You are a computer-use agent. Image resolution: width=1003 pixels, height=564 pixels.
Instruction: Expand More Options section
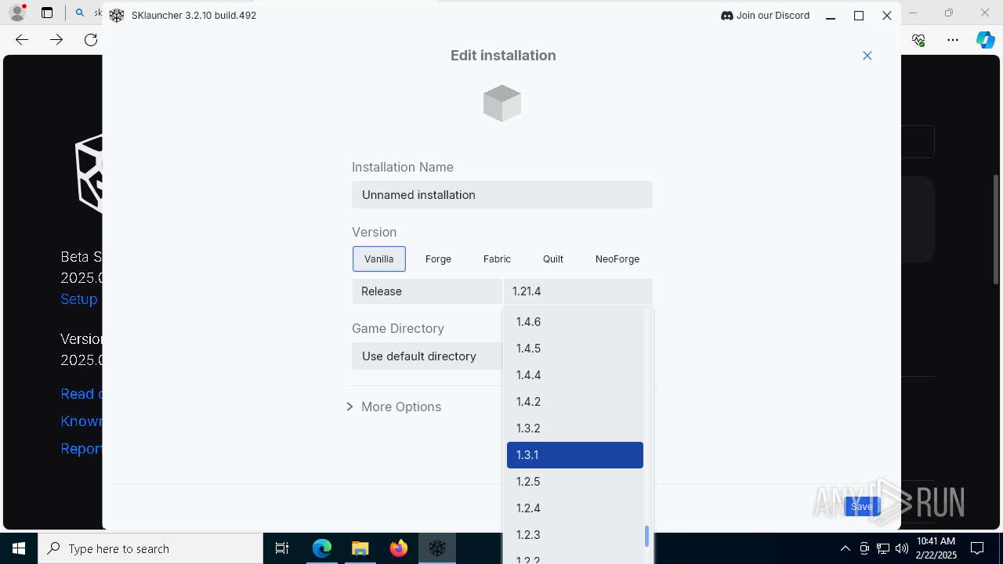pos(394,407)
